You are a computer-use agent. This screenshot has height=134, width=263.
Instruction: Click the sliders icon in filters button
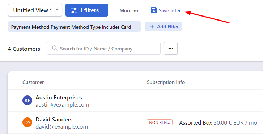coord(74,10)
